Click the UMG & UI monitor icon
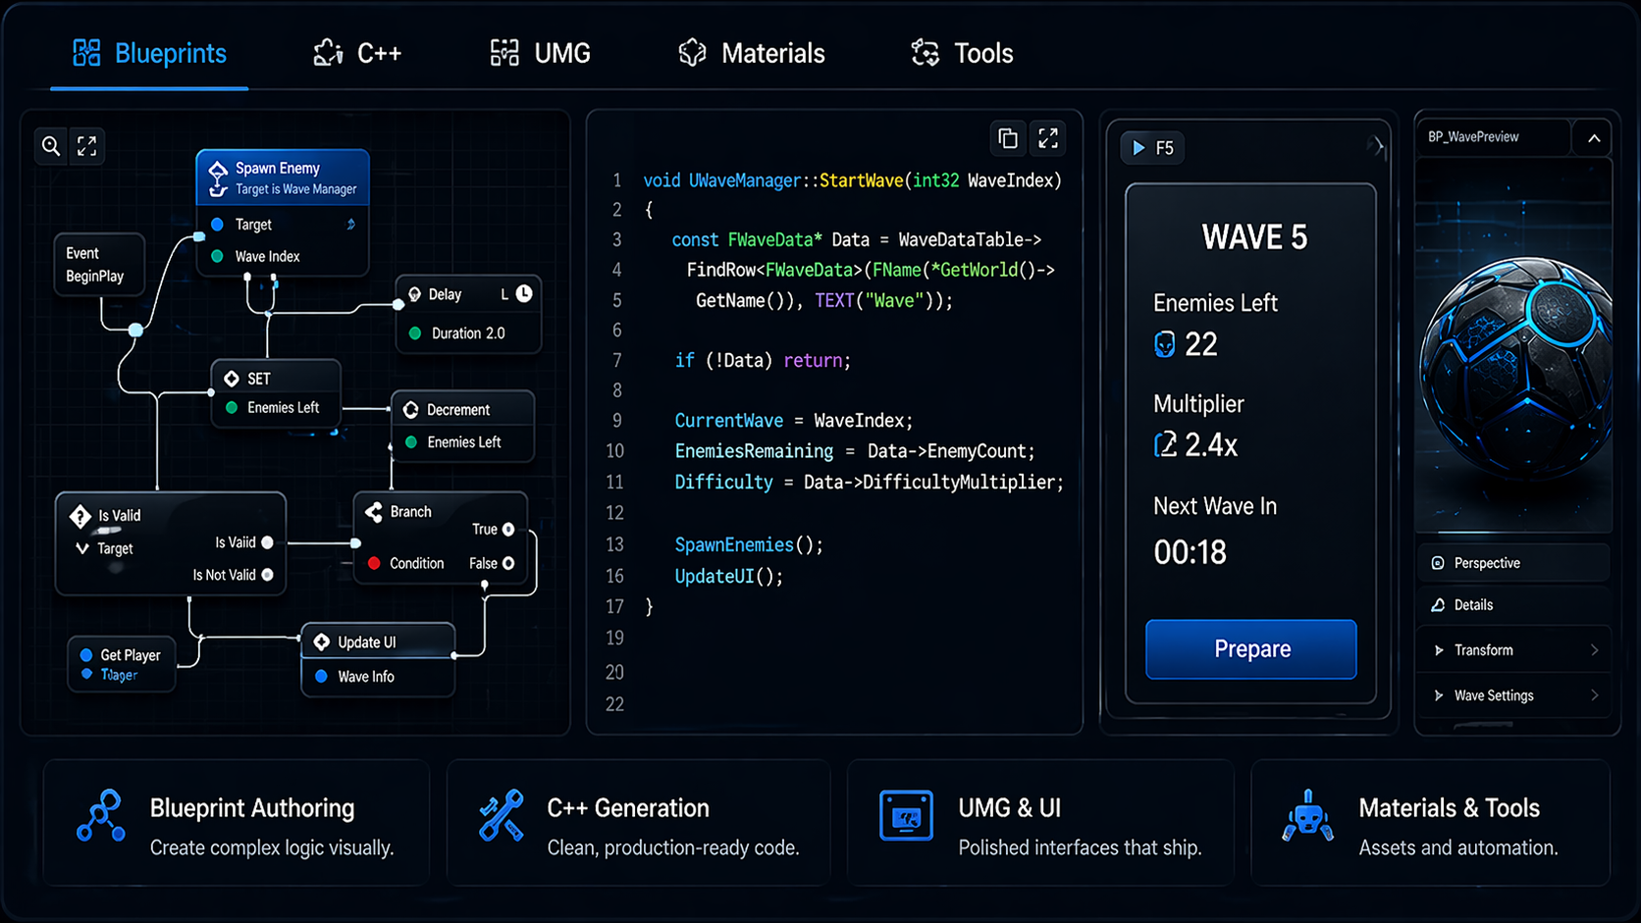 906,815
